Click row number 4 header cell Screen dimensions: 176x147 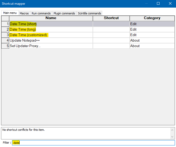pos(5,41)
